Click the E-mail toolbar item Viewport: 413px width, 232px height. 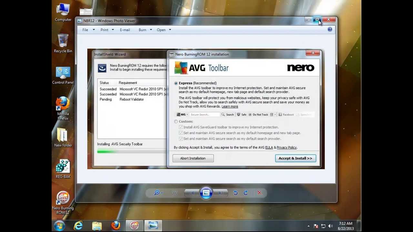(125, 30)
